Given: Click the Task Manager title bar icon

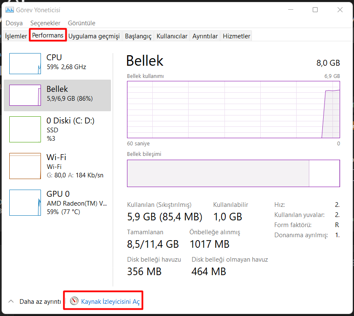Looking at the screenshot, I should coord(10,10).
